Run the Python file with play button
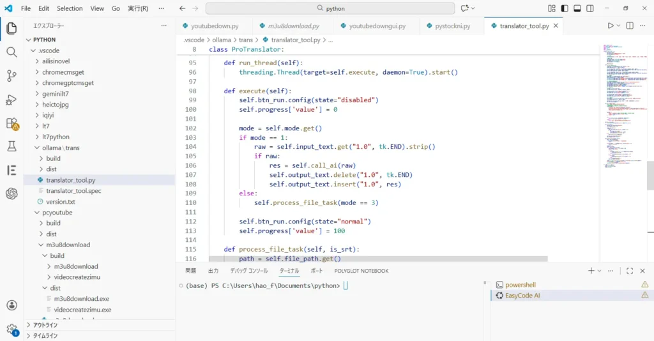 (x=610, y=26)
